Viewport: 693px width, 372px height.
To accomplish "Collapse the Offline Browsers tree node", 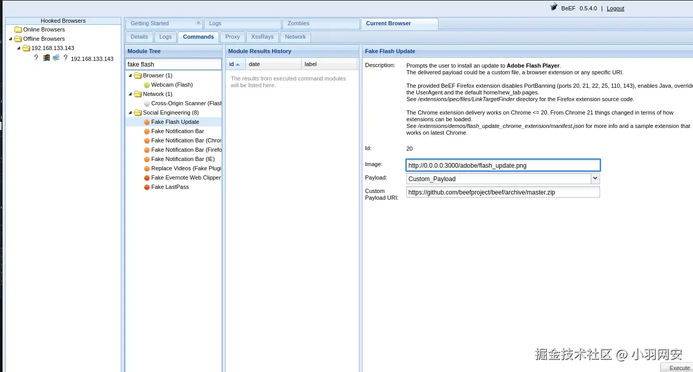I will click(x=10, y=39).
